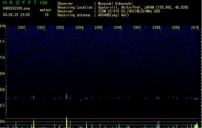Click the Receiving antenna label
The image size is (202, 128).
coord(74,15)
